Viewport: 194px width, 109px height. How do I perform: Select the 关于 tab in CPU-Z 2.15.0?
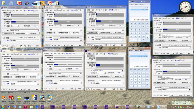click(183, 18)
